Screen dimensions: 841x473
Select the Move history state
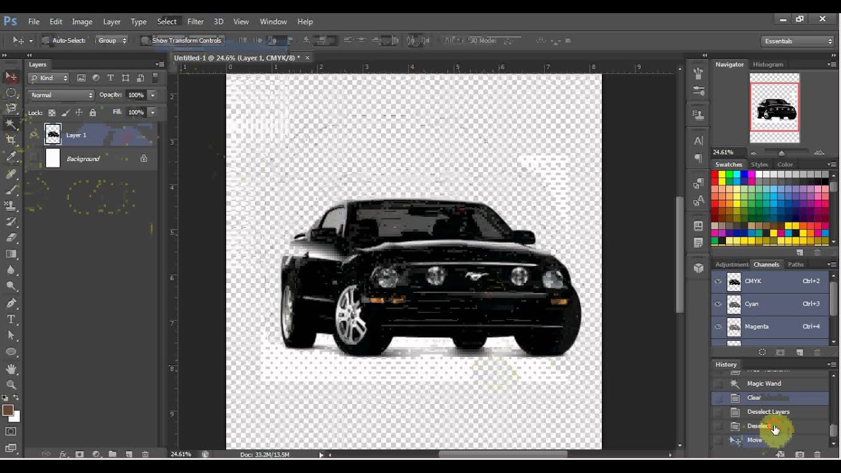[770, 440]
